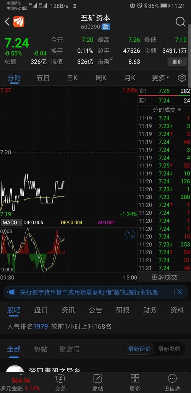Image resolution: width=191 pixels, height=393 pixels.
Task: Select the 热帖 posts filter
Action: [40, 349]
